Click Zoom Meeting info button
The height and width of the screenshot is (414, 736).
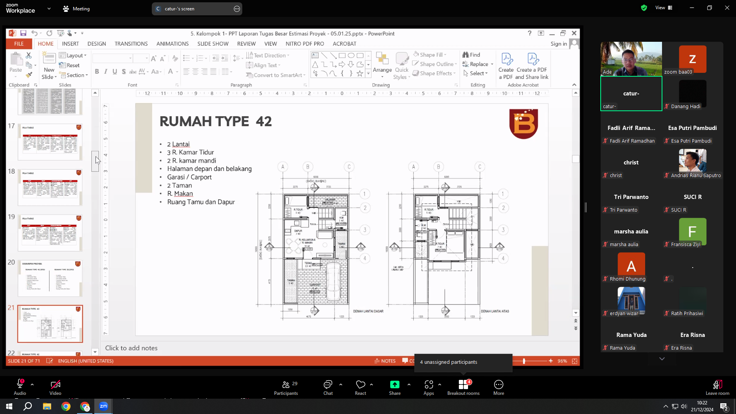(x=76, y=9)
